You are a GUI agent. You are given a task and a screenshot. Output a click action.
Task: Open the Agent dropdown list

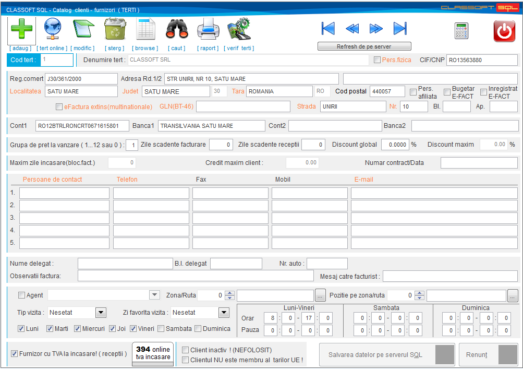[x=154, y=295]
